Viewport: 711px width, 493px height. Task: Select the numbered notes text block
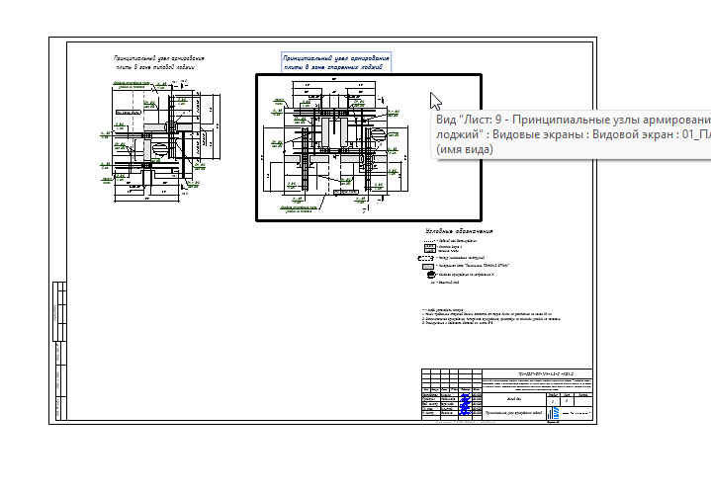pyautogui.click(x=490, y=317)
